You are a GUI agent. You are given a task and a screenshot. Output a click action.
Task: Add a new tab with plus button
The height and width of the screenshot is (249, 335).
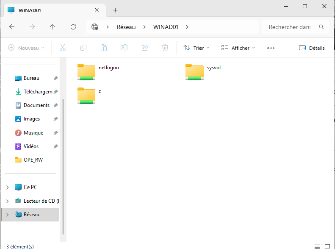tap(115, 10)
